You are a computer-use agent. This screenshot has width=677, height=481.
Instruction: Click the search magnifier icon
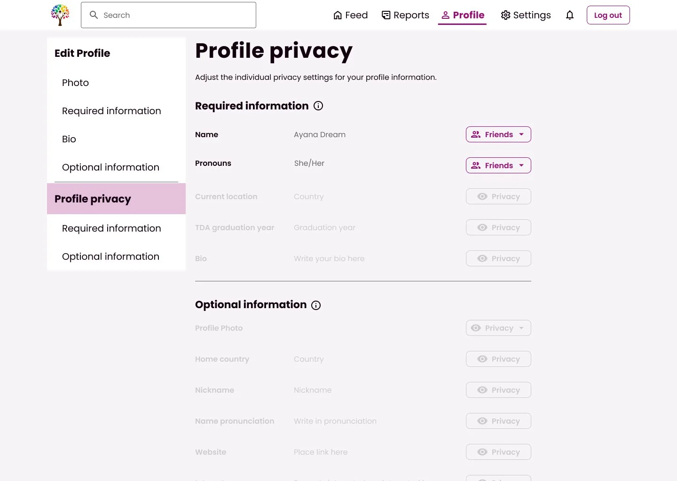point(94,15)
